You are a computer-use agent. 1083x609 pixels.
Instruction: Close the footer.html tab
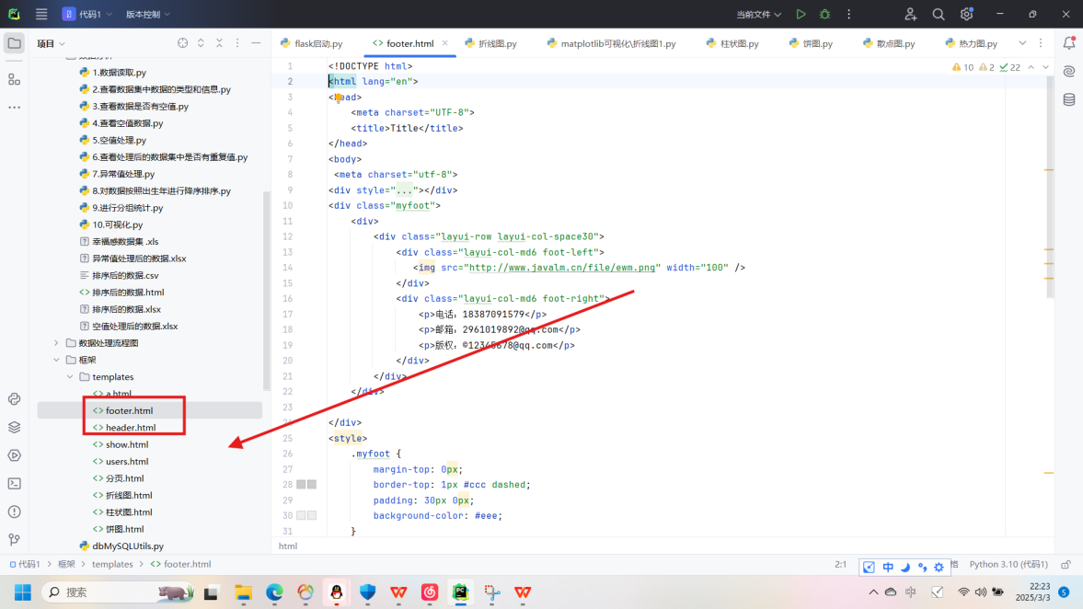(444, 43)
